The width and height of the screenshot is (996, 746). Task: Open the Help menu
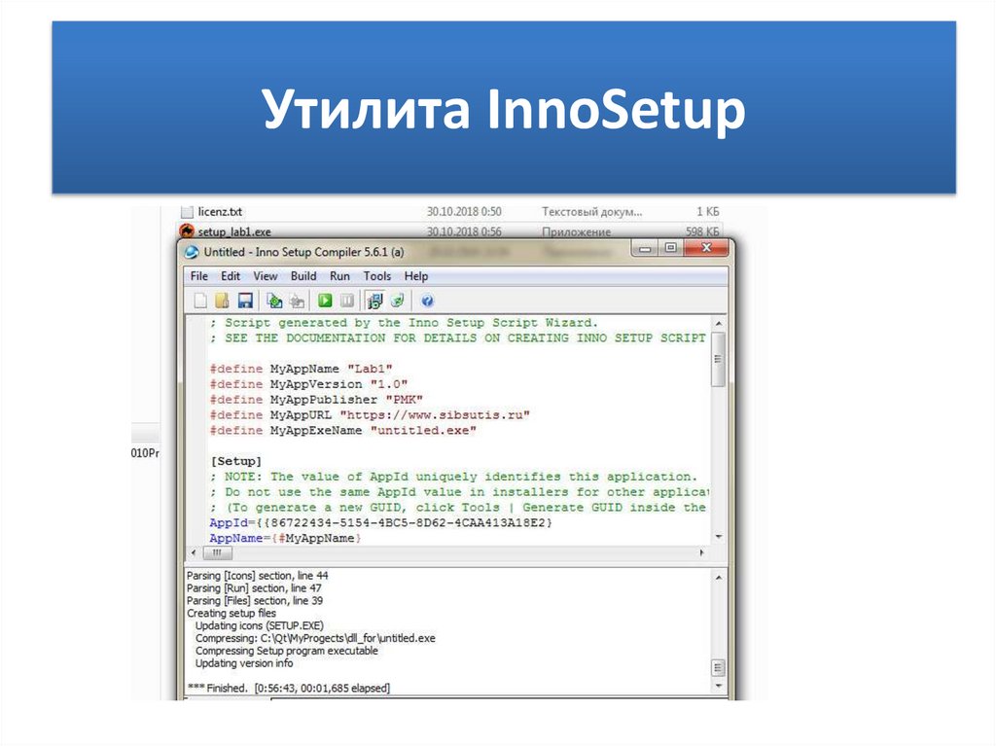(x=416, y=276)
